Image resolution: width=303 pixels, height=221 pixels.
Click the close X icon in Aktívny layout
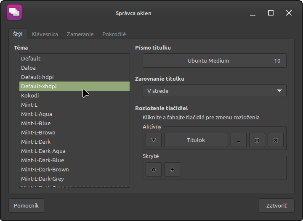pos(276,140)
